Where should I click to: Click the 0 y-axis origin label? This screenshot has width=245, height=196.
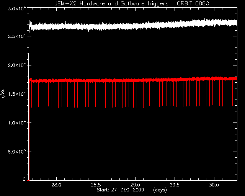pyautogui.click(x=24, y=179)
